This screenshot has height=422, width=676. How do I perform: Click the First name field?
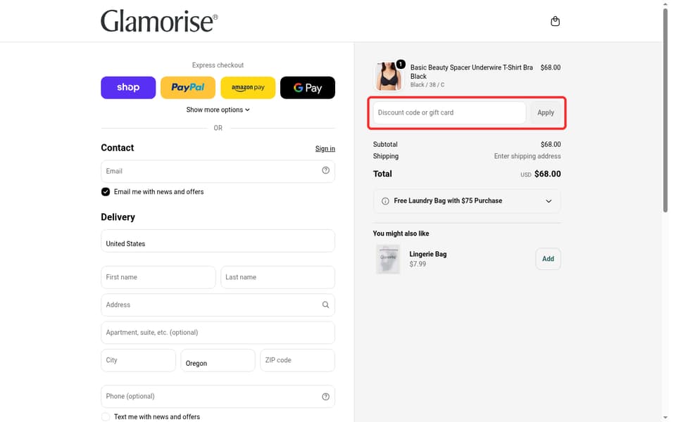[x=158, y=277]
